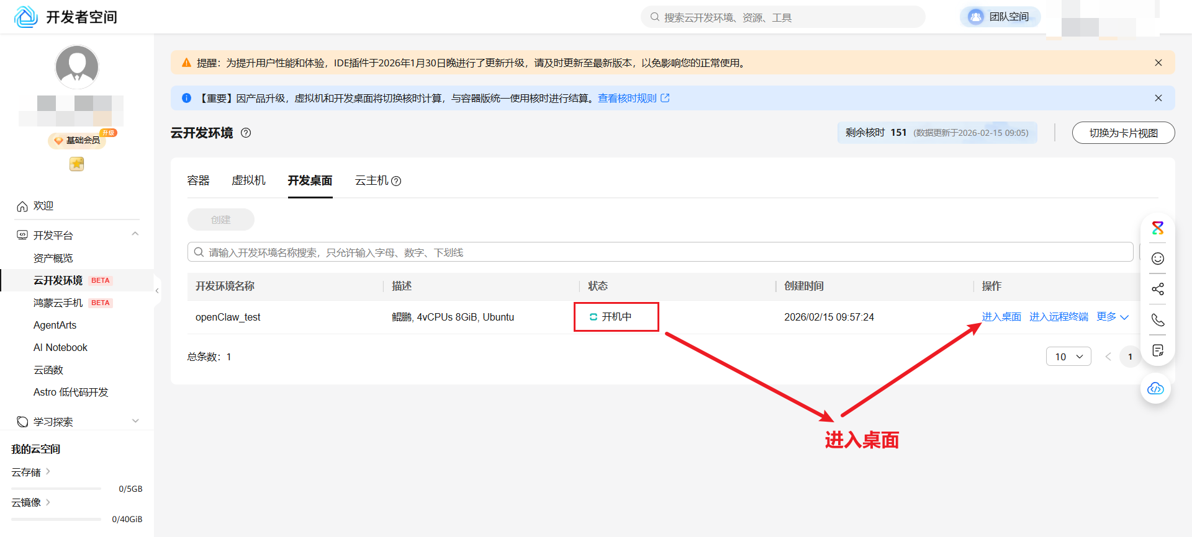Click the previous page arrow
This screenshot has height=537, width=1192.
1108,357
